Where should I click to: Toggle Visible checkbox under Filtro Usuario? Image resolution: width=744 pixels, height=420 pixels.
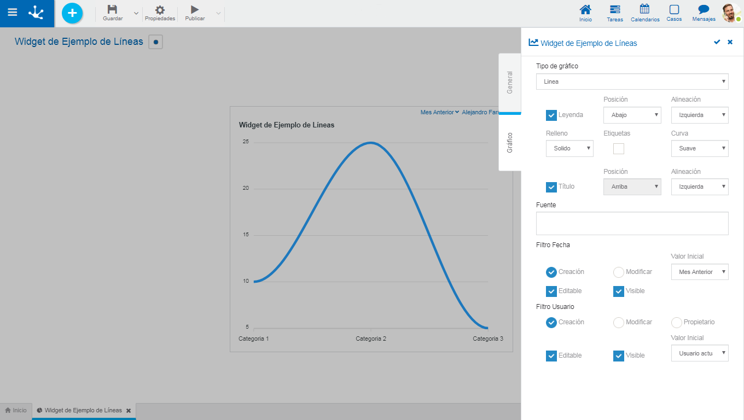click(619, 356)
